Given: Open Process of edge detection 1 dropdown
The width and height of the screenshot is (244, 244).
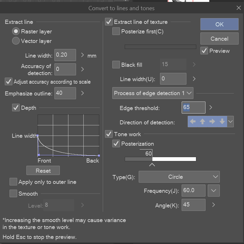Looking at the screenshot, I should (153, 93).
